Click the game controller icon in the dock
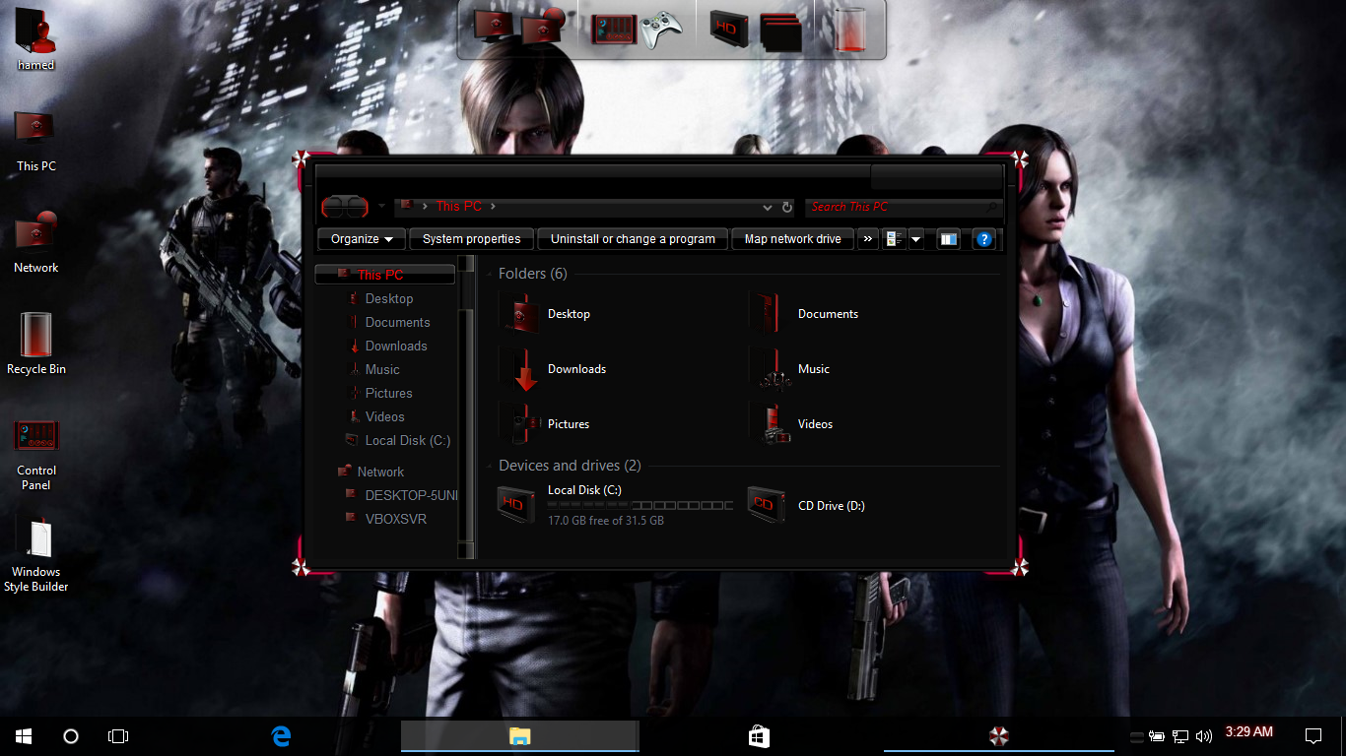This screenshot has width=1346, height=756. [662, 30]
